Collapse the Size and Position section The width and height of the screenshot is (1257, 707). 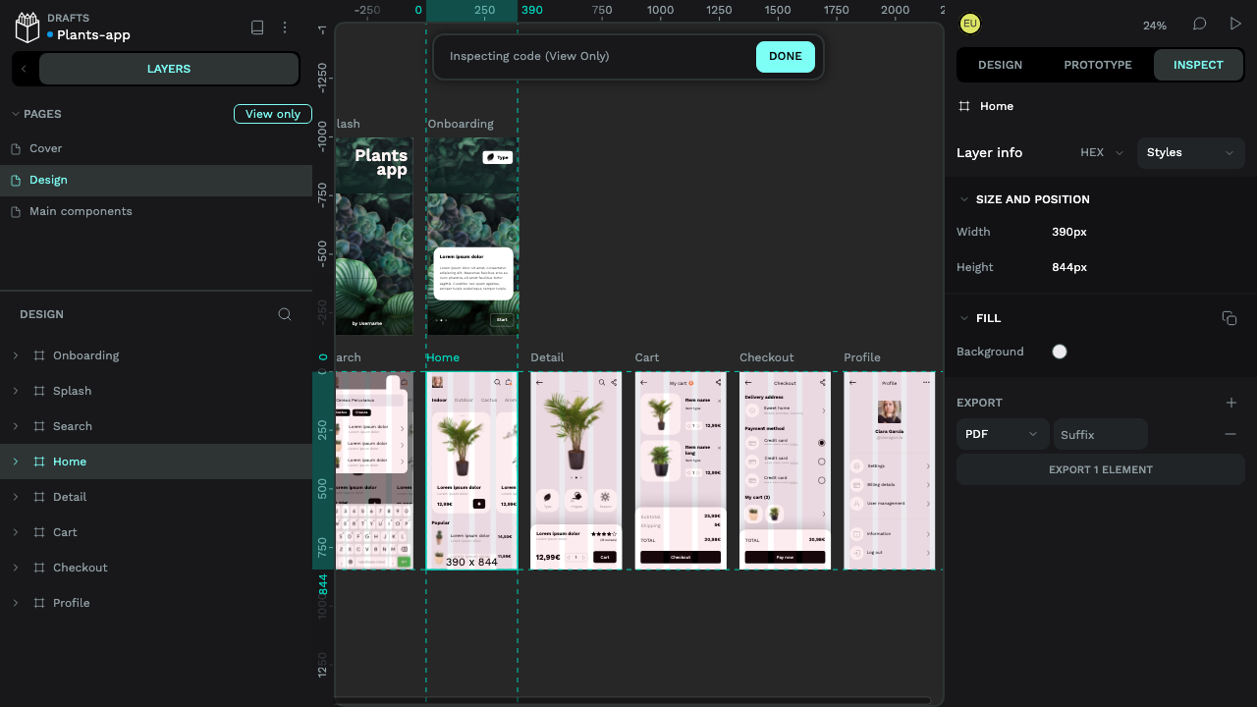(963, 199)
